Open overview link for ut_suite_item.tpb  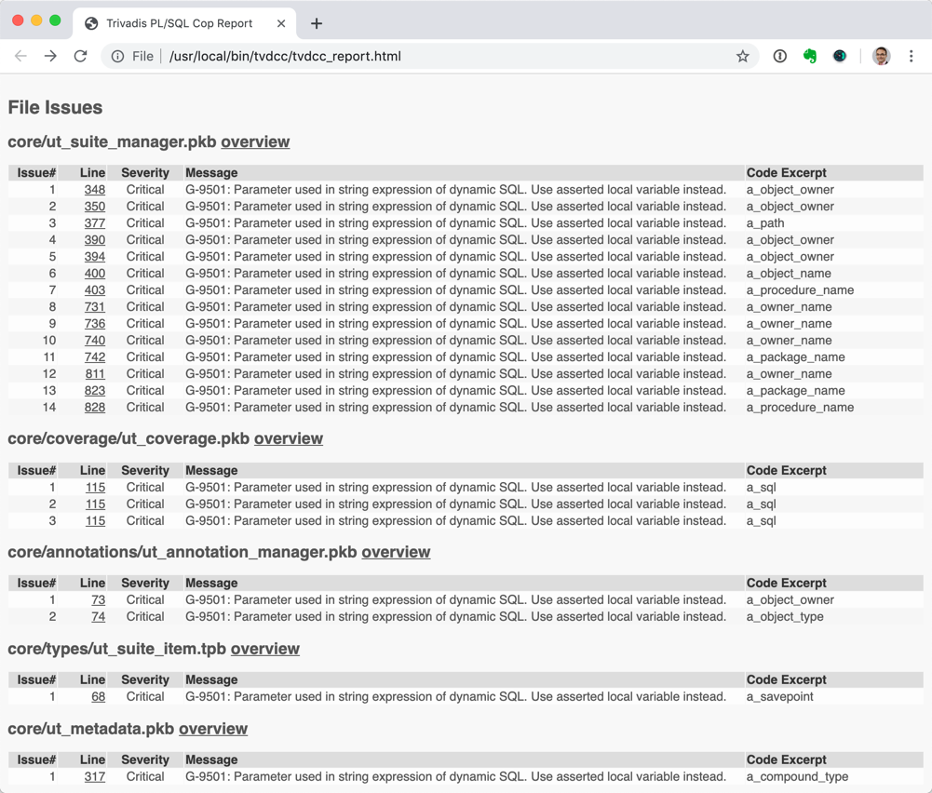[x=265, y=649]
